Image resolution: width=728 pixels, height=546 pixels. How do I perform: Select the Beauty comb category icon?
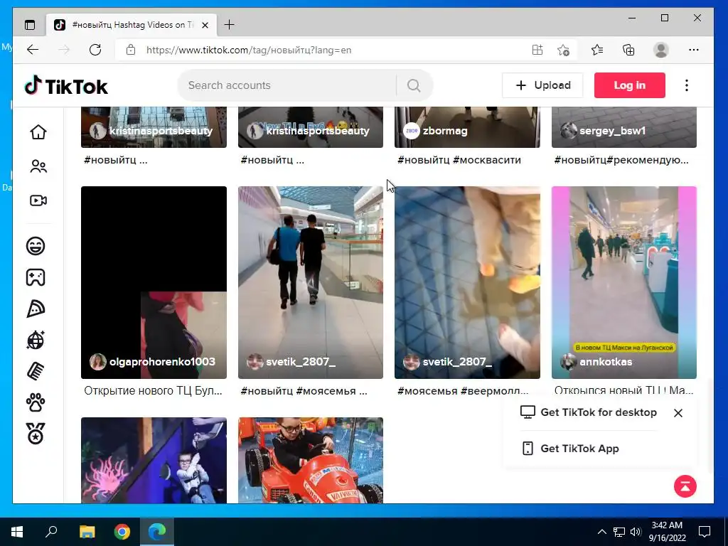click(x=36, y=371)
